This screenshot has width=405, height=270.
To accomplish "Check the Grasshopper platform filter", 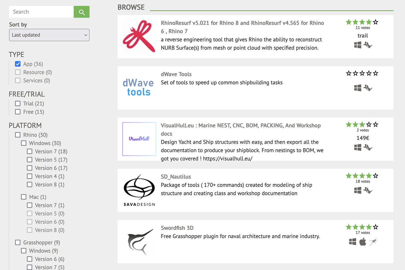I will [18, 242].
